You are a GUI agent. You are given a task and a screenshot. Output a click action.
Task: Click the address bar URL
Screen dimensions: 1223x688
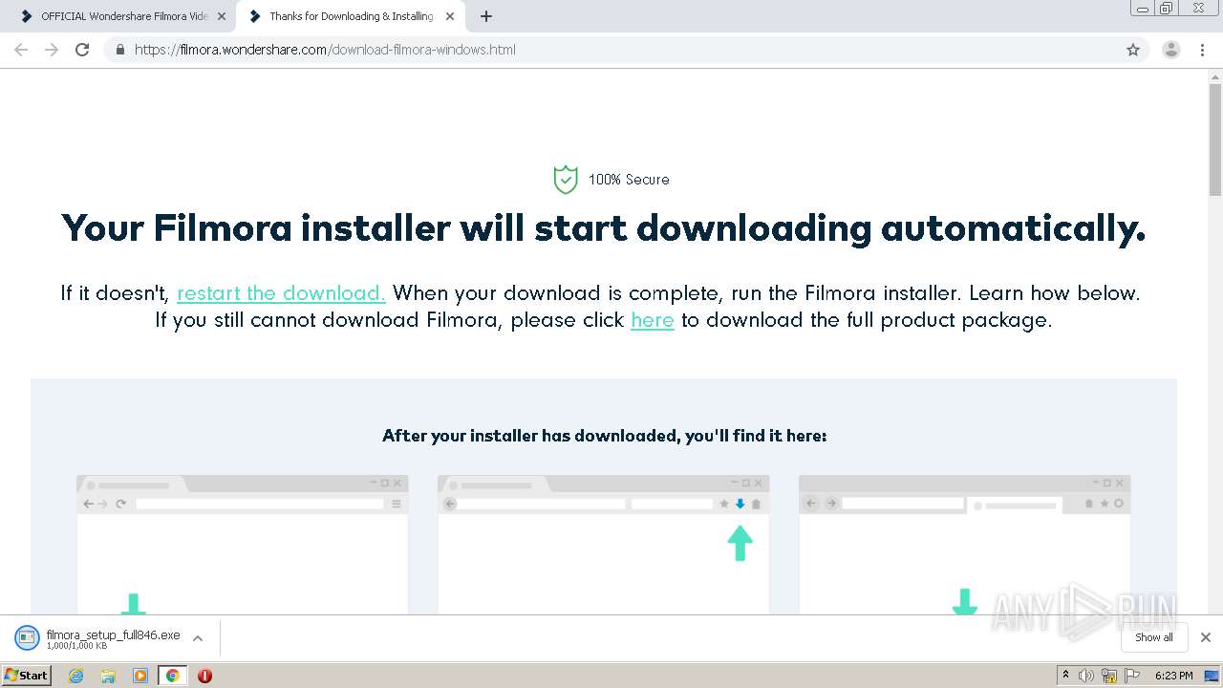click(325, 50)
